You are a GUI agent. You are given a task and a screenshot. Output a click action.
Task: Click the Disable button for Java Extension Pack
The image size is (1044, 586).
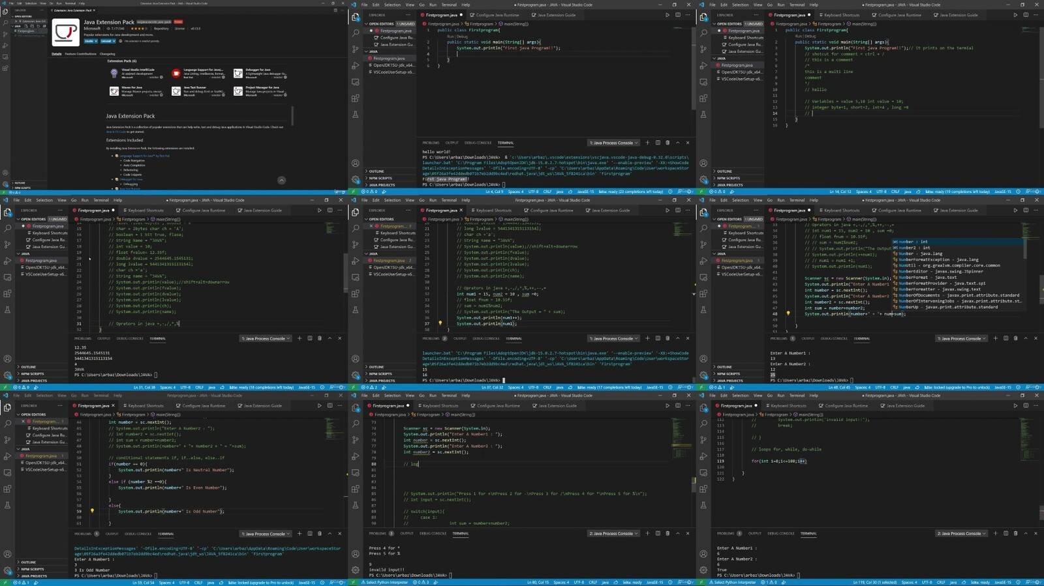click(89, 41)
